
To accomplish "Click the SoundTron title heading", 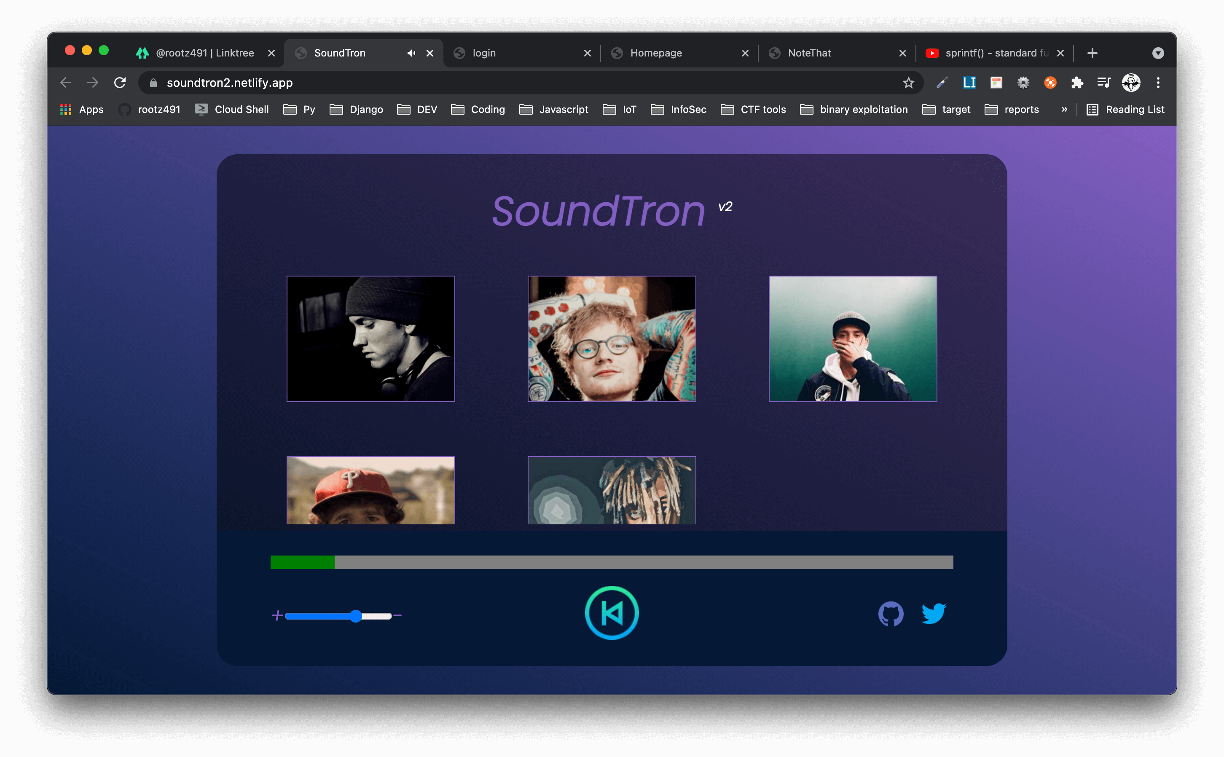I will 598,211.
